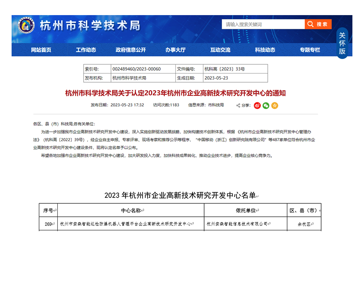The height and width of the screenshot is (281, 364).
Task: Click the 依托单位 column header
Action: tap(246, 210)
